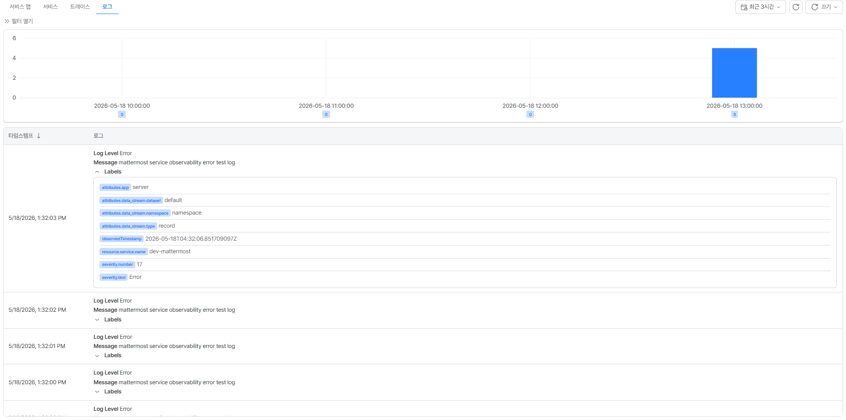846x420 pixels.
Task: Click the severity.number label tag
Action: (x=117, y=264)
